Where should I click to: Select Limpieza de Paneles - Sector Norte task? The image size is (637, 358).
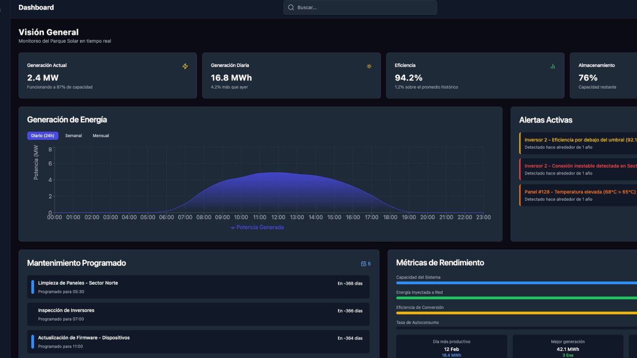click(x=198, y=287)
